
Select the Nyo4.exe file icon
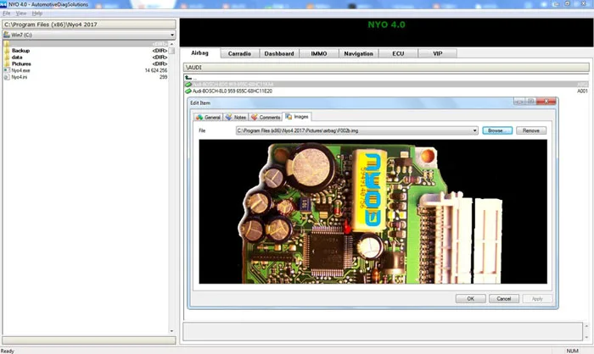(7, 70)
